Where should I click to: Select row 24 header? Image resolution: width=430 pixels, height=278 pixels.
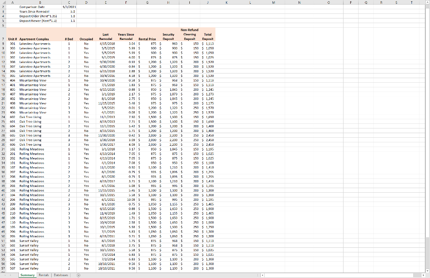click(3, 117)
